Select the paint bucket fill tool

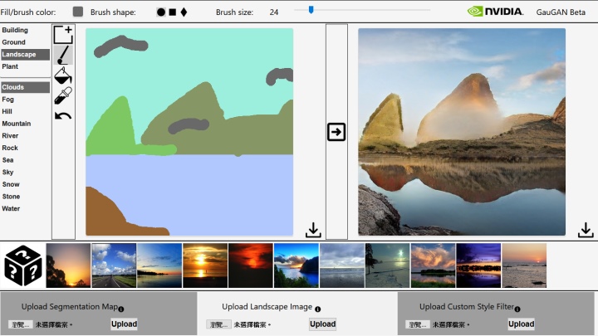63,75
